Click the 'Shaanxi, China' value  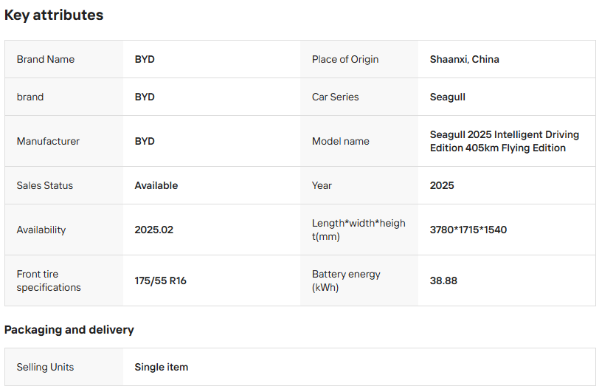coord(465,59)
